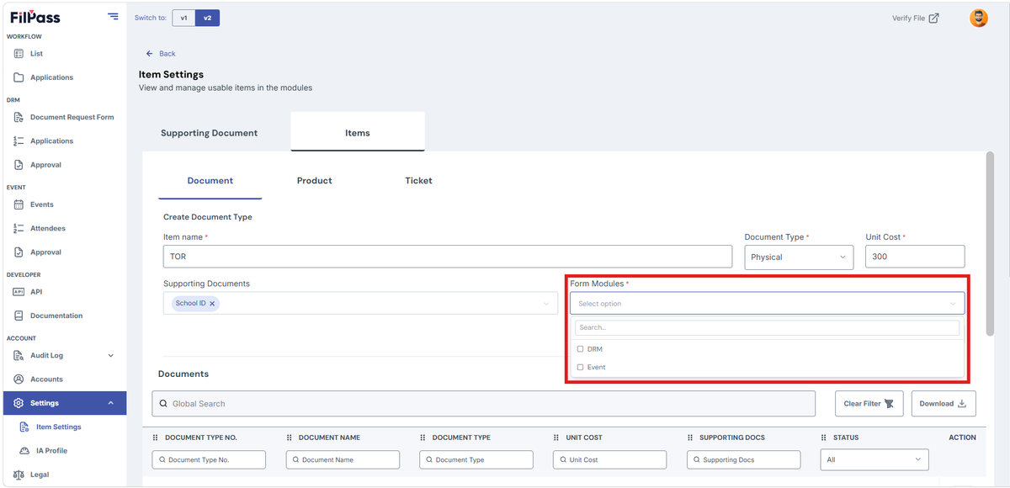Click drag handle beside Unit Cost header
Screen dimensions: 1010x488
pyautogui.click(x=556, y=438)
